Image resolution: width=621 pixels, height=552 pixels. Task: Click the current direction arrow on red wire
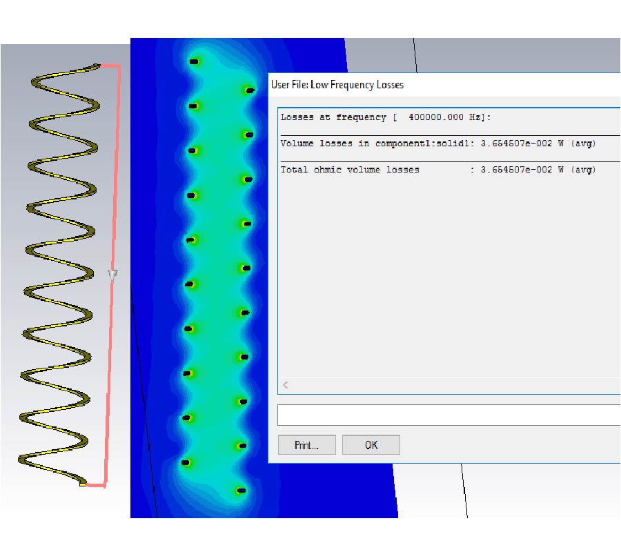[112, 275]
